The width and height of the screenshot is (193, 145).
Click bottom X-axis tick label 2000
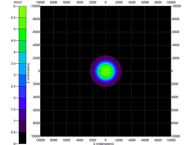coord(93,140)
